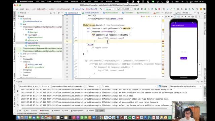The width and height of the screenshot is (215, 121).
Task: Show Git history clock icon
Action: pos(178,9)
